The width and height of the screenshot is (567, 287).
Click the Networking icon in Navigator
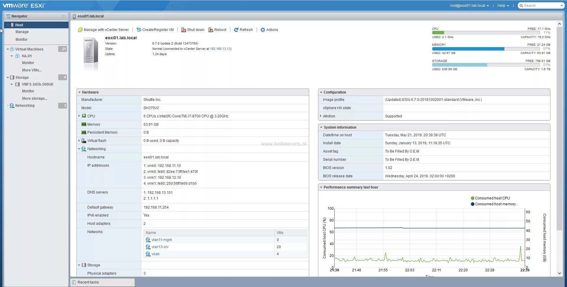[12, 106]
